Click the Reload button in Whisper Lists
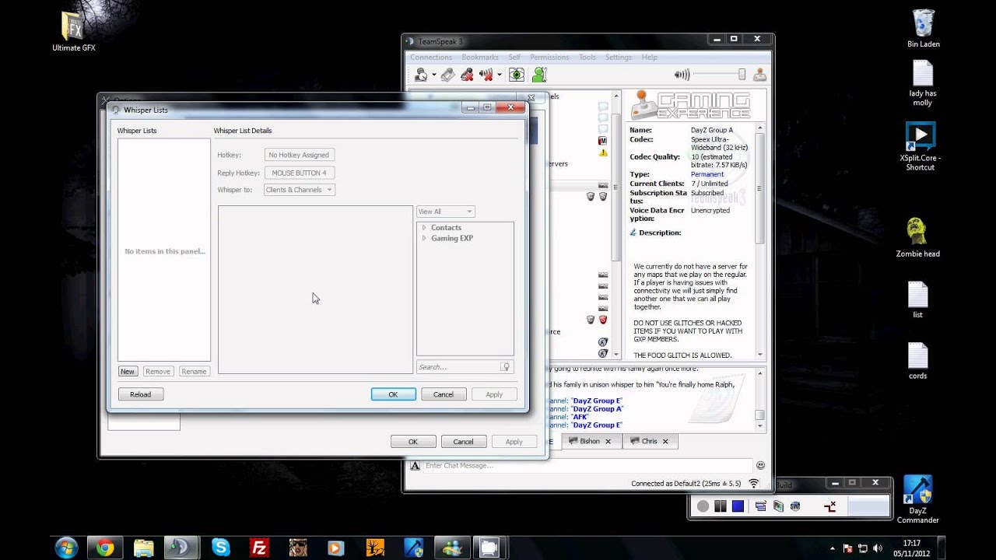This screenshot has height=560, width=996. pyautogui.click(x=140, y=394)
